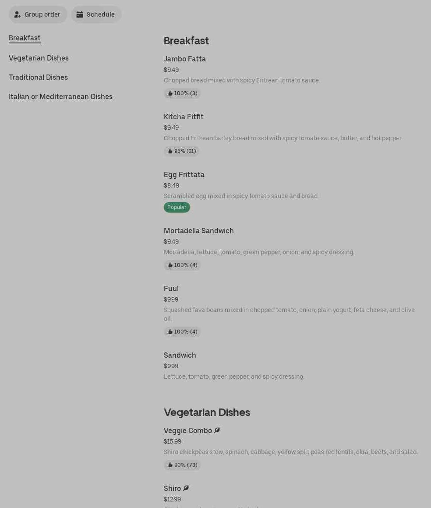This screenshot has width=431, height=508.
Task: Open the Egg Frittata item
Action: (x=184, y=175)
